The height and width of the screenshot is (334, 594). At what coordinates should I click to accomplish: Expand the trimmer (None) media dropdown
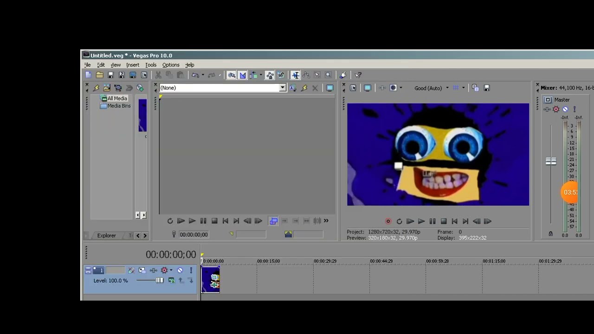pos(282,88)
